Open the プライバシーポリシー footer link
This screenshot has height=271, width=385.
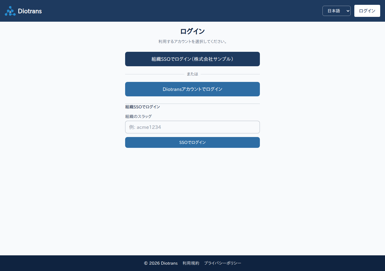223,263
